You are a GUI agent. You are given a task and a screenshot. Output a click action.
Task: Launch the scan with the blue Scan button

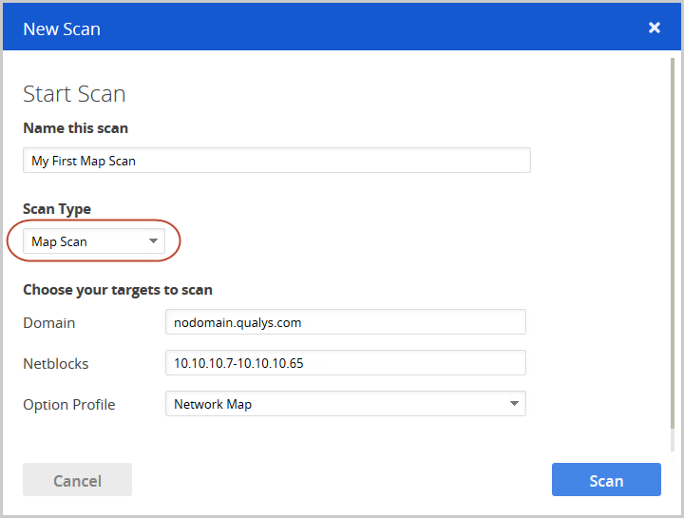[605, 480]
